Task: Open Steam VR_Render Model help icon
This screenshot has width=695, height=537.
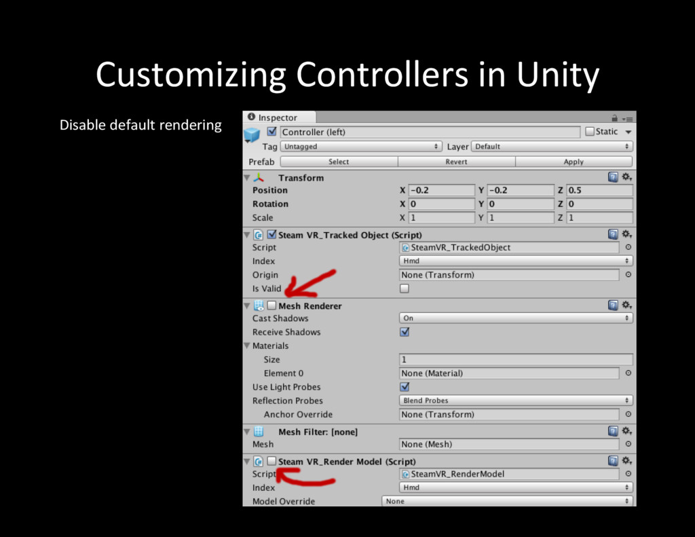Action: [x=613, y=461]
